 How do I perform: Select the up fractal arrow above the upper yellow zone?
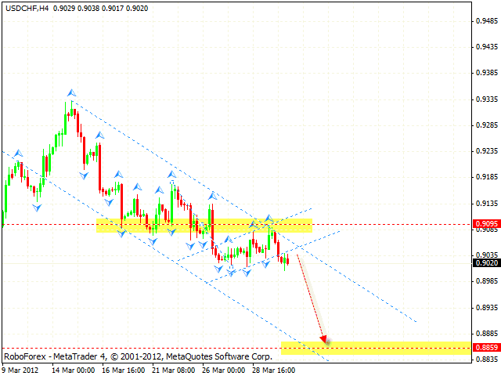coord(268,216)
